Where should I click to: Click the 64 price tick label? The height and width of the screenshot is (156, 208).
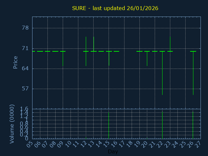[25, 69]
